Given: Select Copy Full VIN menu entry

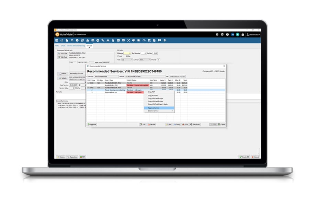Looking at the screenshot, I should pos(153,95).
